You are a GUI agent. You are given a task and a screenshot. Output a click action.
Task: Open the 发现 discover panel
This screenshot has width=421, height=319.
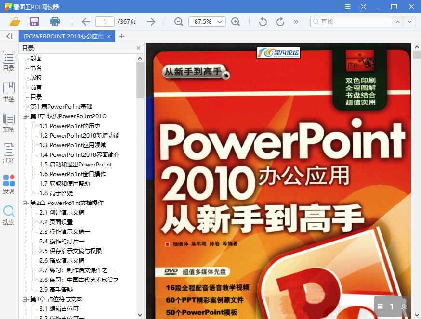(9, 184)
